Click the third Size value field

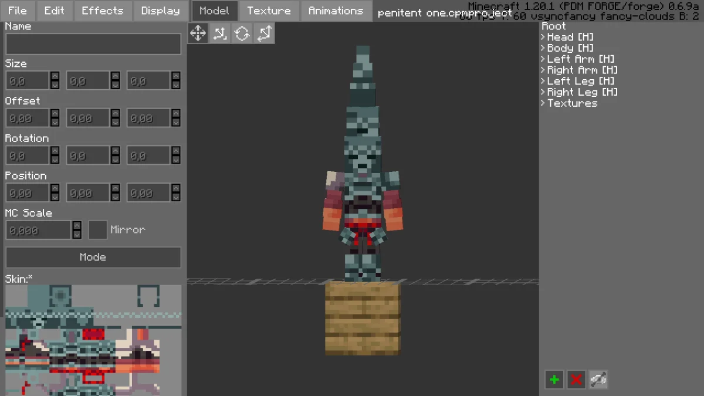coord(149,81)
